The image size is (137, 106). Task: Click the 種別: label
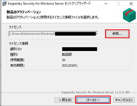(x=14, y=54)
